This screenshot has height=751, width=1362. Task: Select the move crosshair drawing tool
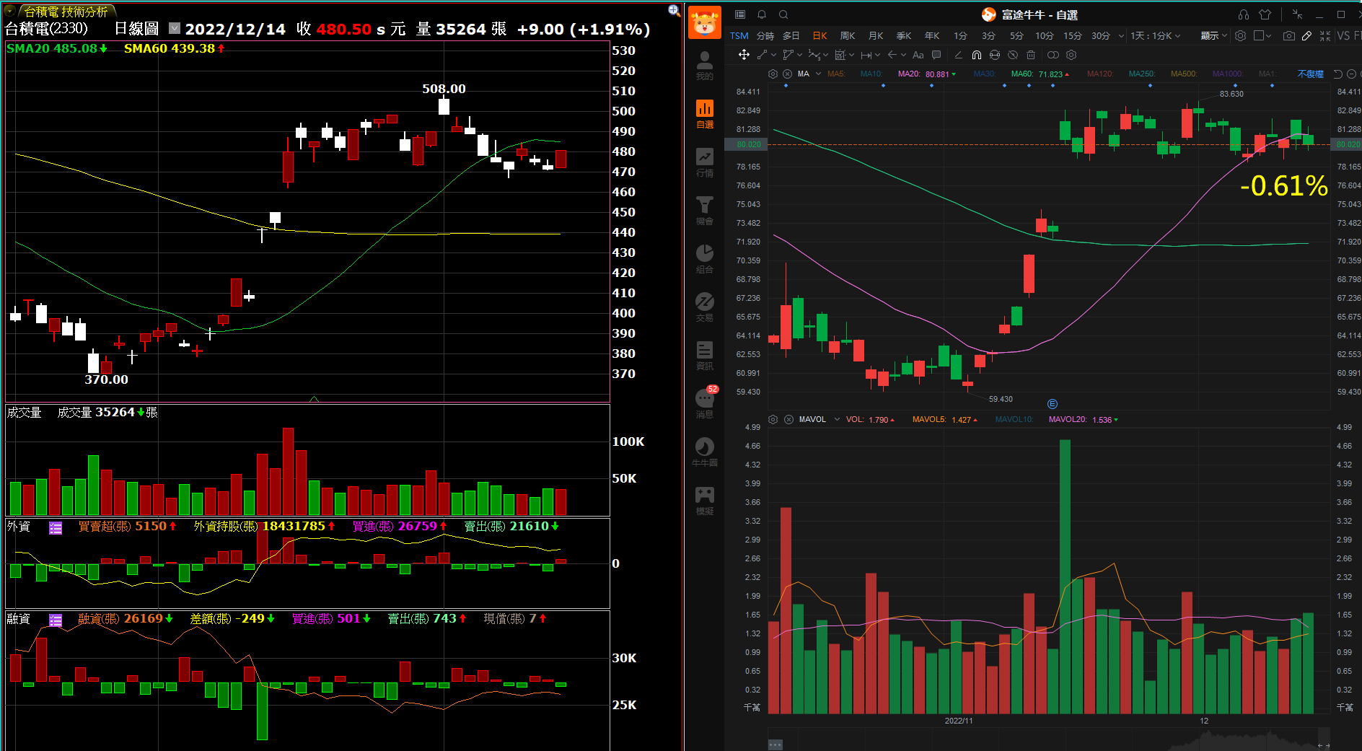tap(744, 55)
